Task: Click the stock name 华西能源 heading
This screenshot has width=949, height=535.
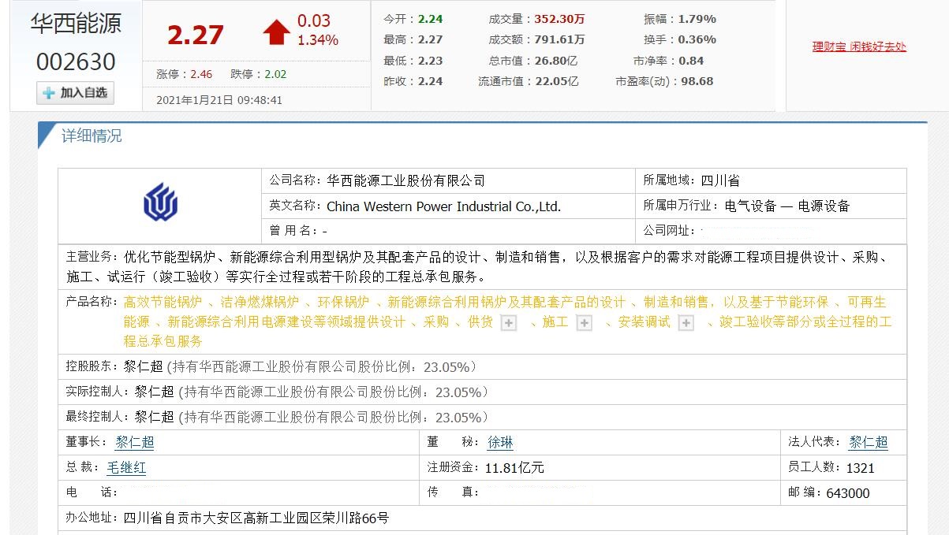Action: (x=76, y=24)
